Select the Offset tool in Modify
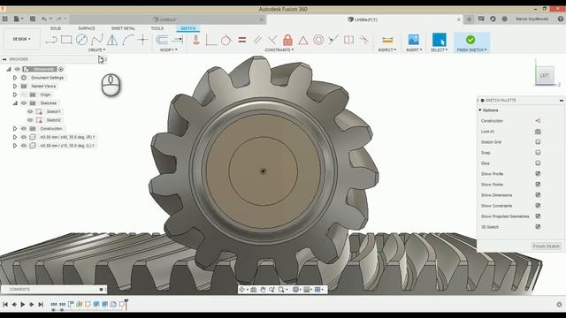 pyautogui.click(x=162, y=40)
